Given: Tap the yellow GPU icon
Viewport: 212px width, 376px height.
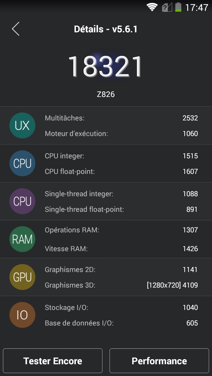Looking at the screenshot, I should click(x=22, y=277).
